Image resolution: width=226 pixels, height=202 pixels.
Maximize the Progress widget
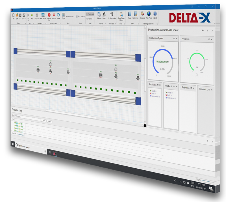pos(209,39)
